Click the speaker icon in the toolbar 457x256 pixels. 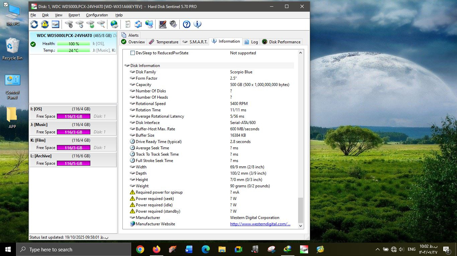point(173,24)
